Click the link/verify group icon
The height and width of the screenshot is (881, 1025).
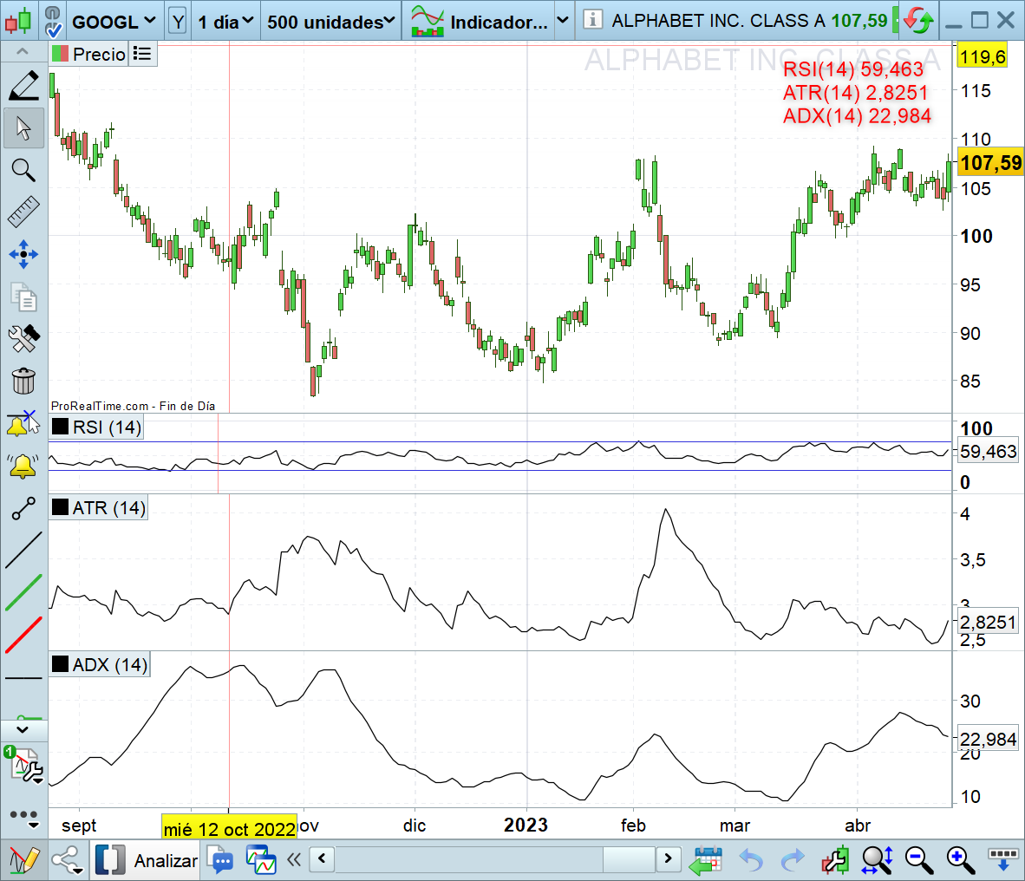click(x=53, y=21)
